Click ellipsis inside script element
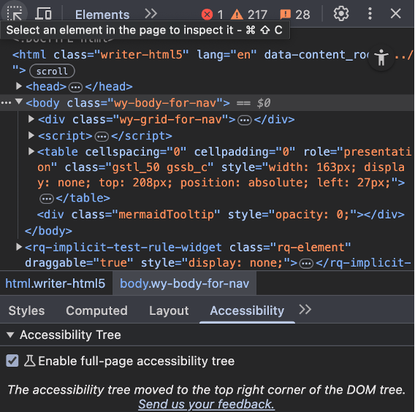 click(x=102, y=137)
